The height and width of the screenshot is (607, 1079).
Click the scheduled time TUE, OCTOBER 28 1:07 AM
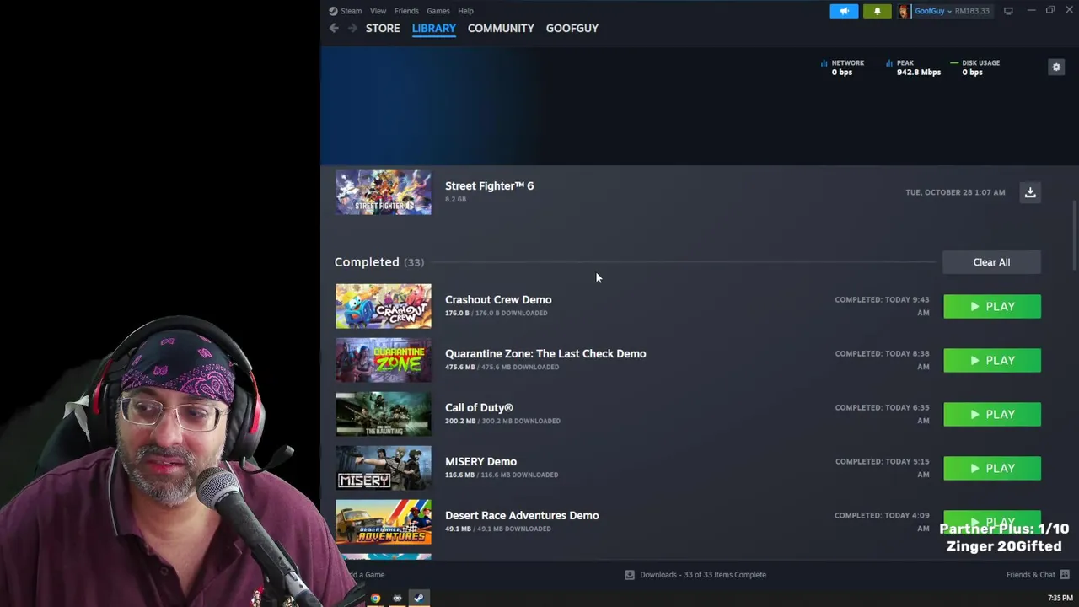[x=955, y=192]
